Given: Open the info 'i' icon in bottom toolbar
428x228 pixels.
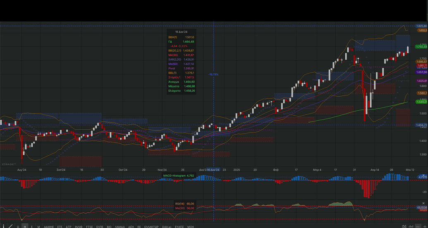Looking at the screenshot, I should tap(3, 226).
